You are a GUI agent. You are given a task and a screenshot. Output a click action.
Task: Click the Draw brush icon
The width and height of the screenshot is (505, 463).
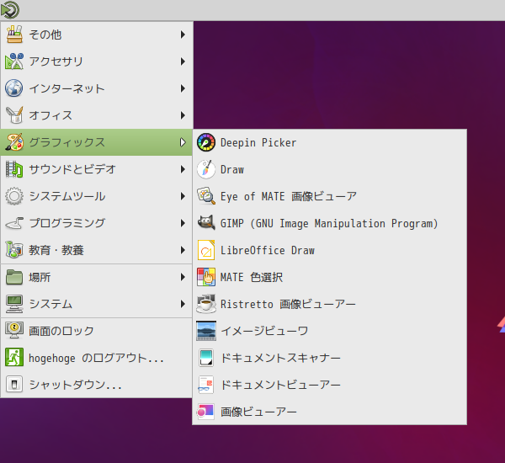coord(206,169)
